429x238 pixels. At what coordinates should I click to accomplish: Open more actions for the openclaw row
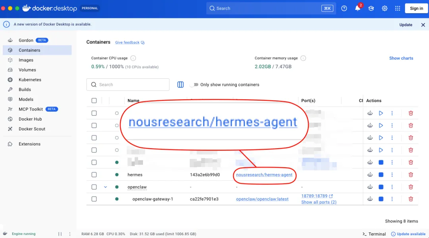point(392,187)
